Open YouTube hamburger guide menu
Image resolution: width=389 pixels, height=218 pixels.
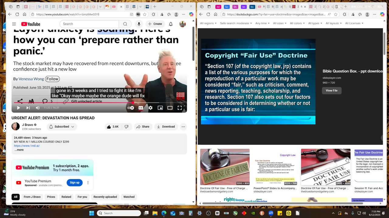click(14, 24)
